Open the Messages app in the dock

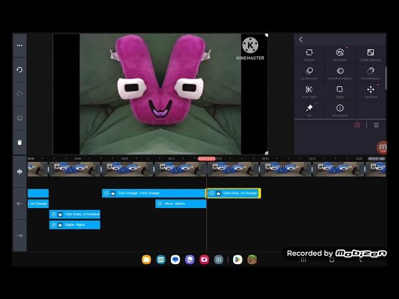175,260
